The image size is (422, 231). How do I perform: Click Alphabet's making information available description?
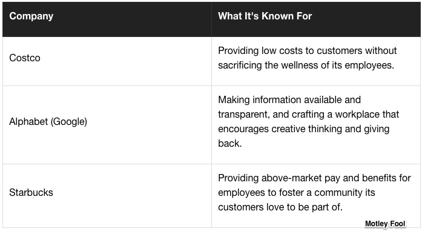click(308, 122)
